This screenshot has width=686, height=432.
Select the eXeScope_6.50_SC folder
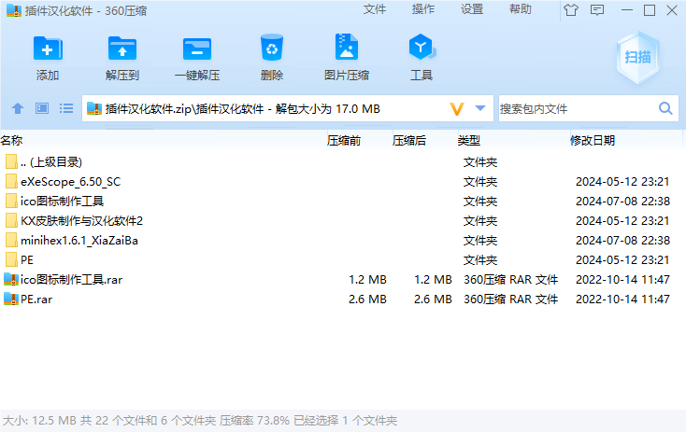point(341,182)
